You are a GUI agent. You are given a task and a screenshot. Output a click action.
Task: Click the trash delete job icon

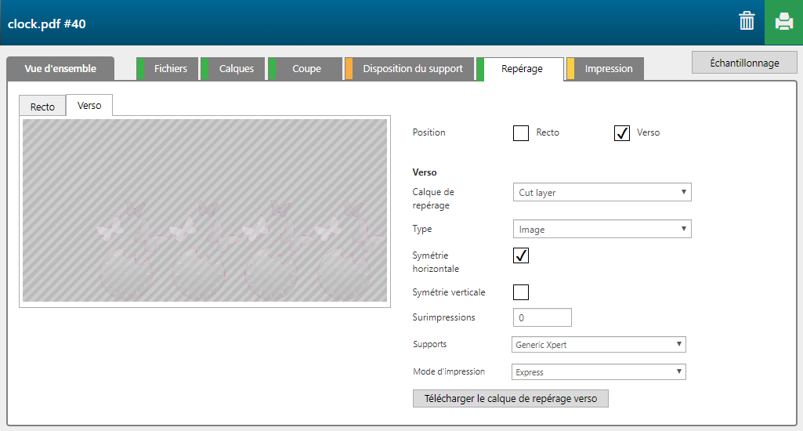point(747,21)
